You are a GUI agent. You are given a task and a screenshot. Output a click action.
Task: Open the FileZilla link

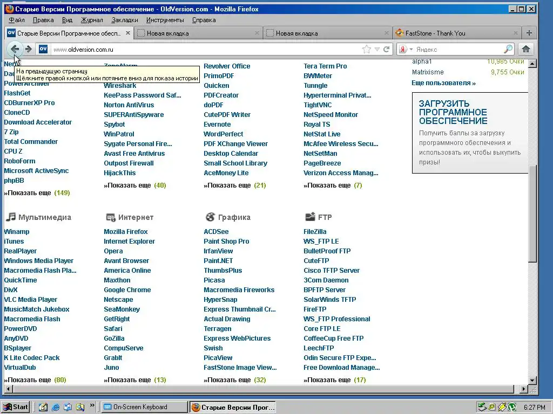tap(315, 232)
